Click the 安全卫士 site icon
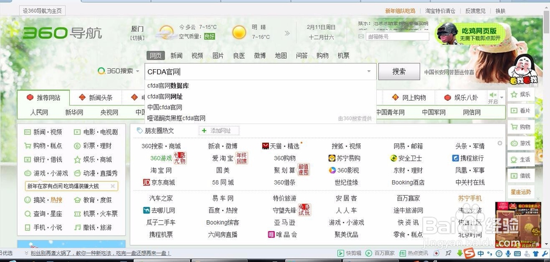 (x=394, y=158)
